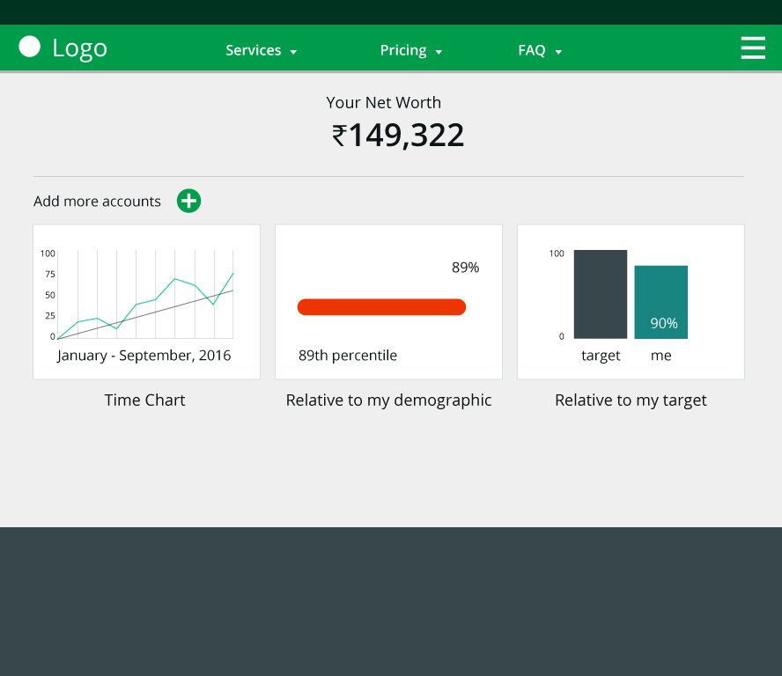782x676 pixels.
Task: Click the Logo text link
Action: click(80, 48)
